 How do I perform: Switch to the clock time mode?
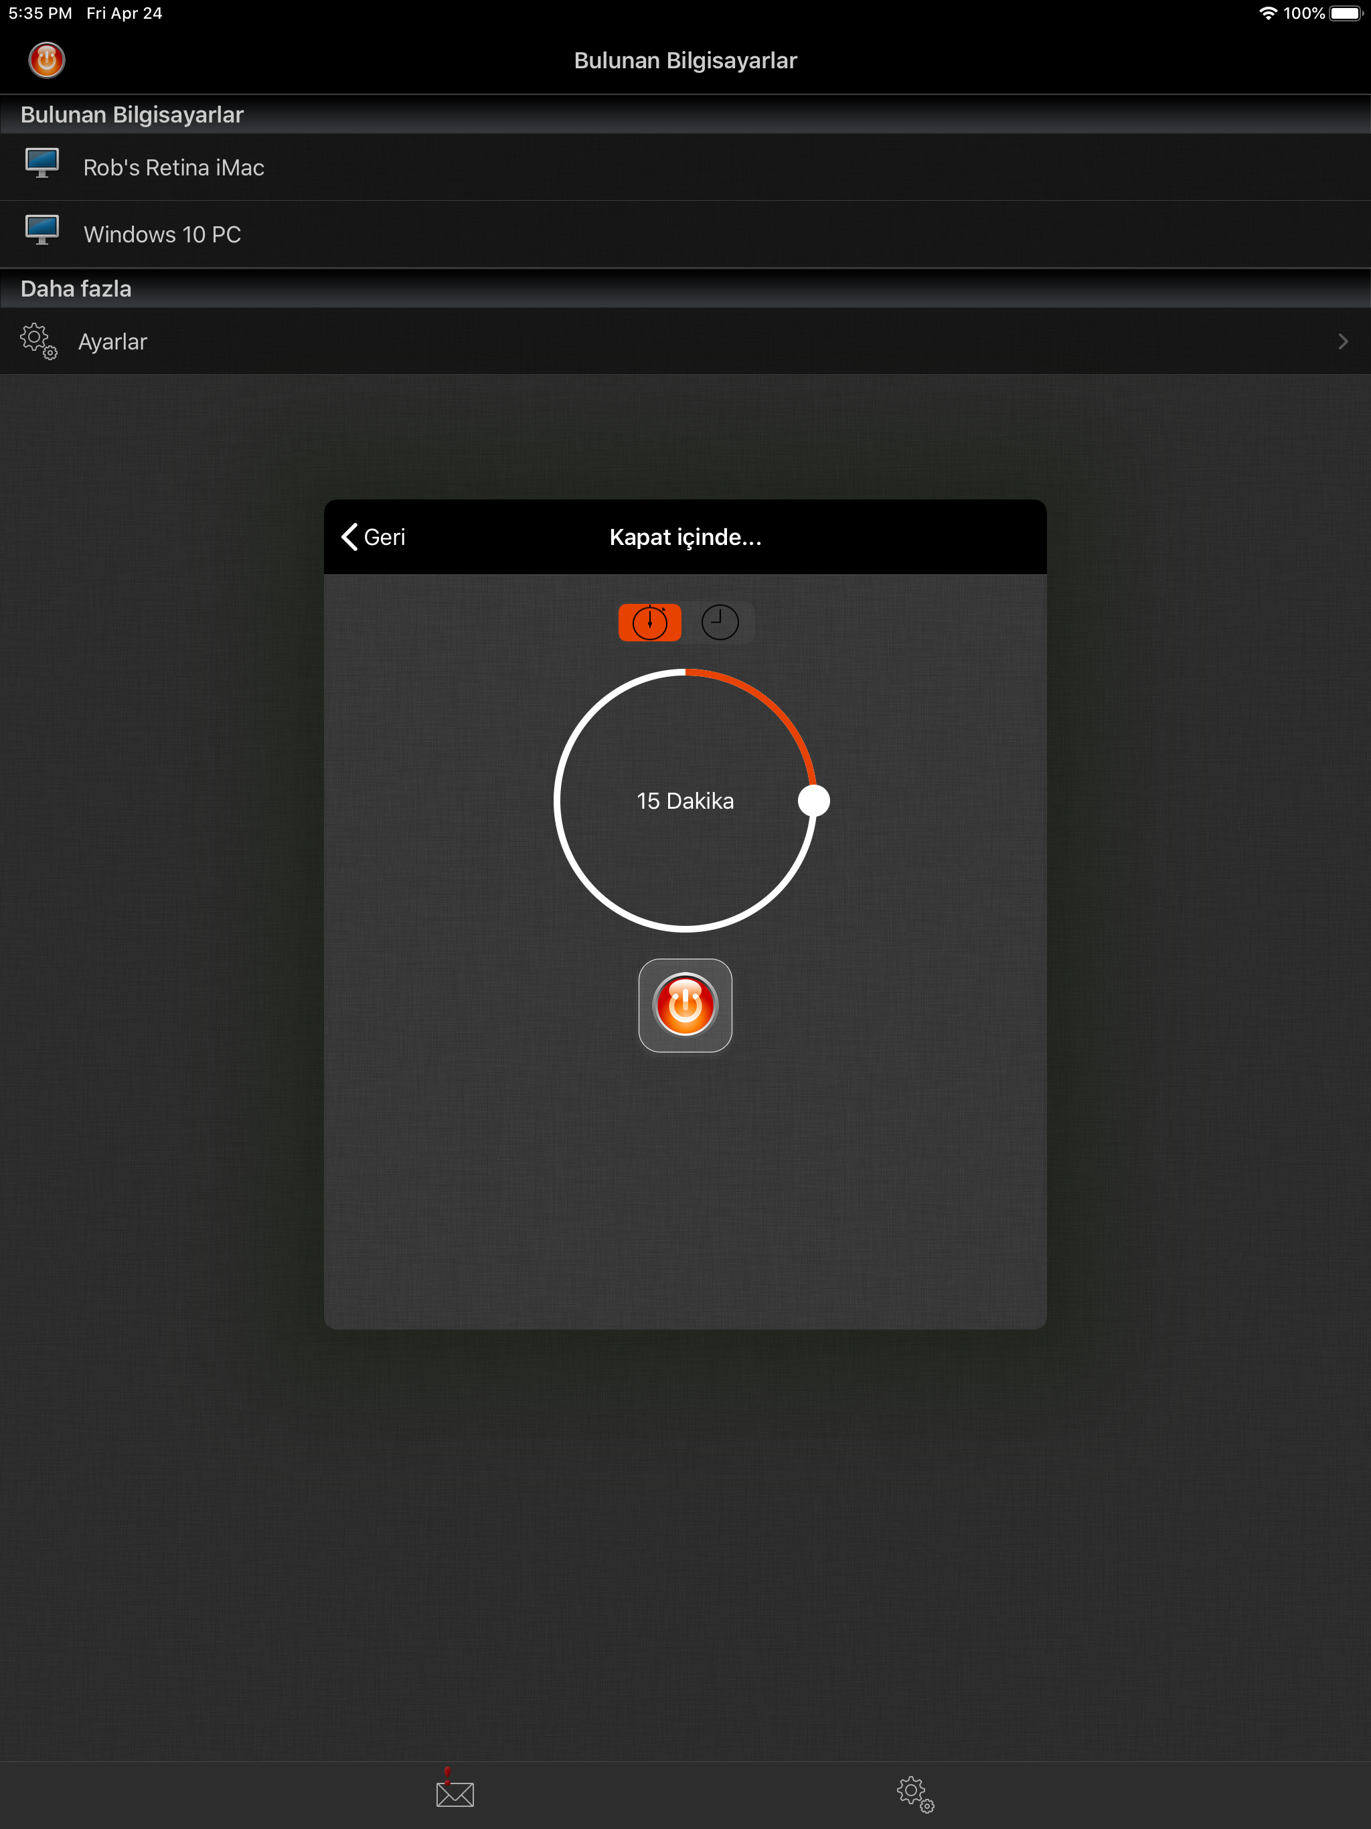[x=720, y=623]
